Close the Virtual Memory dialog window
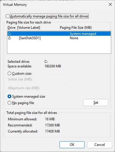Screen dimensions: 115x152 point(110,4)
